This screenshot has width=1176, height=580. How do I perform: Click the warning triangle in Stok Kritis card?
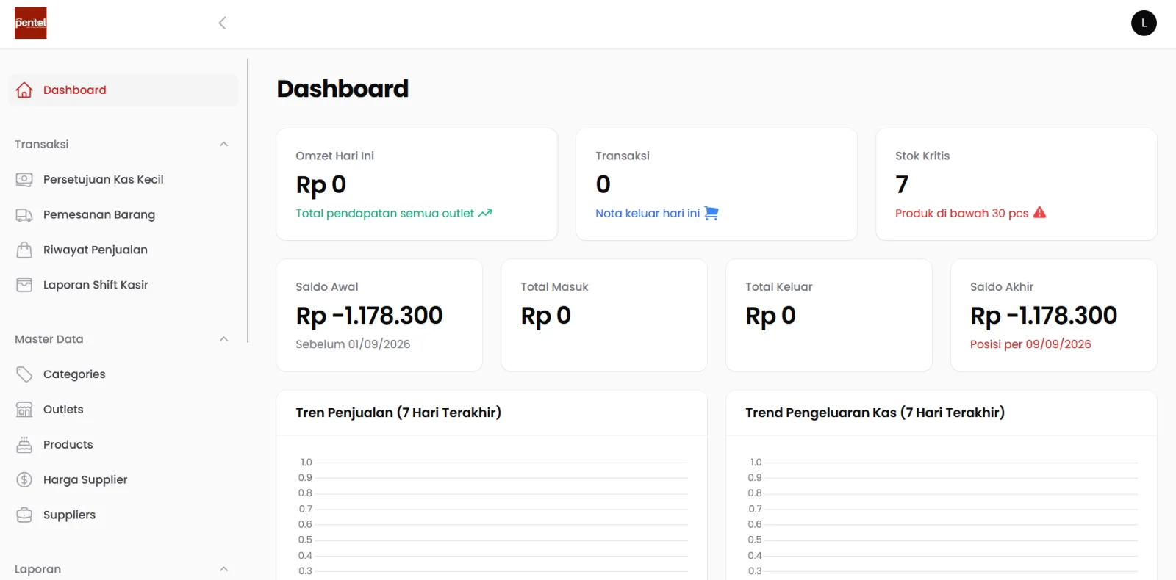[1039, 213]
